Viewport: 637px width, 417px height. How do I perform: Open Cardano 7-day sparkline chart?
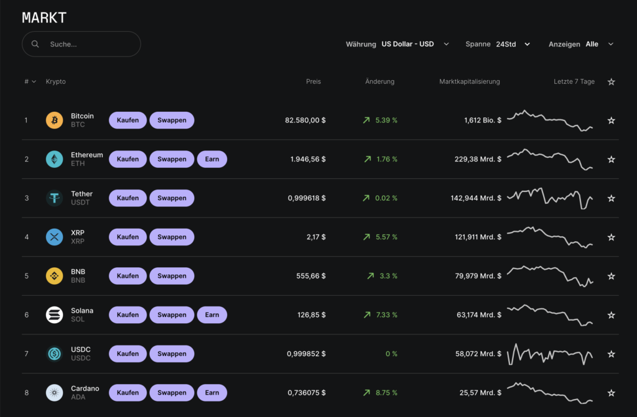click(550, 393)
